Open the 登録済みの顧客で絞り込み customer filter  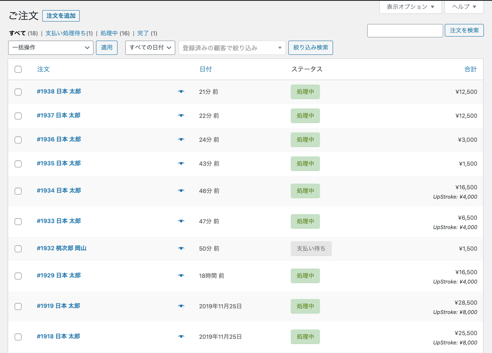pos(232,48)
